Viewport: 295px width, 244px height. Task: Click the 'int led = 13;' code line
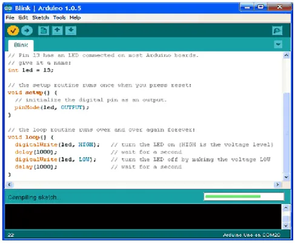pos(31,70)
